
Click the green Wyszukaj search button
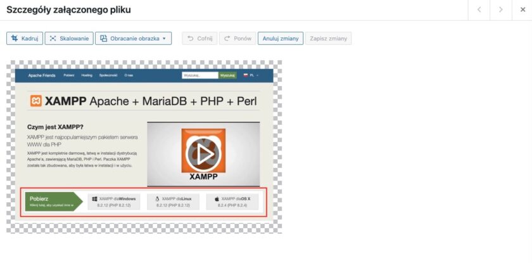coord(227,75)
